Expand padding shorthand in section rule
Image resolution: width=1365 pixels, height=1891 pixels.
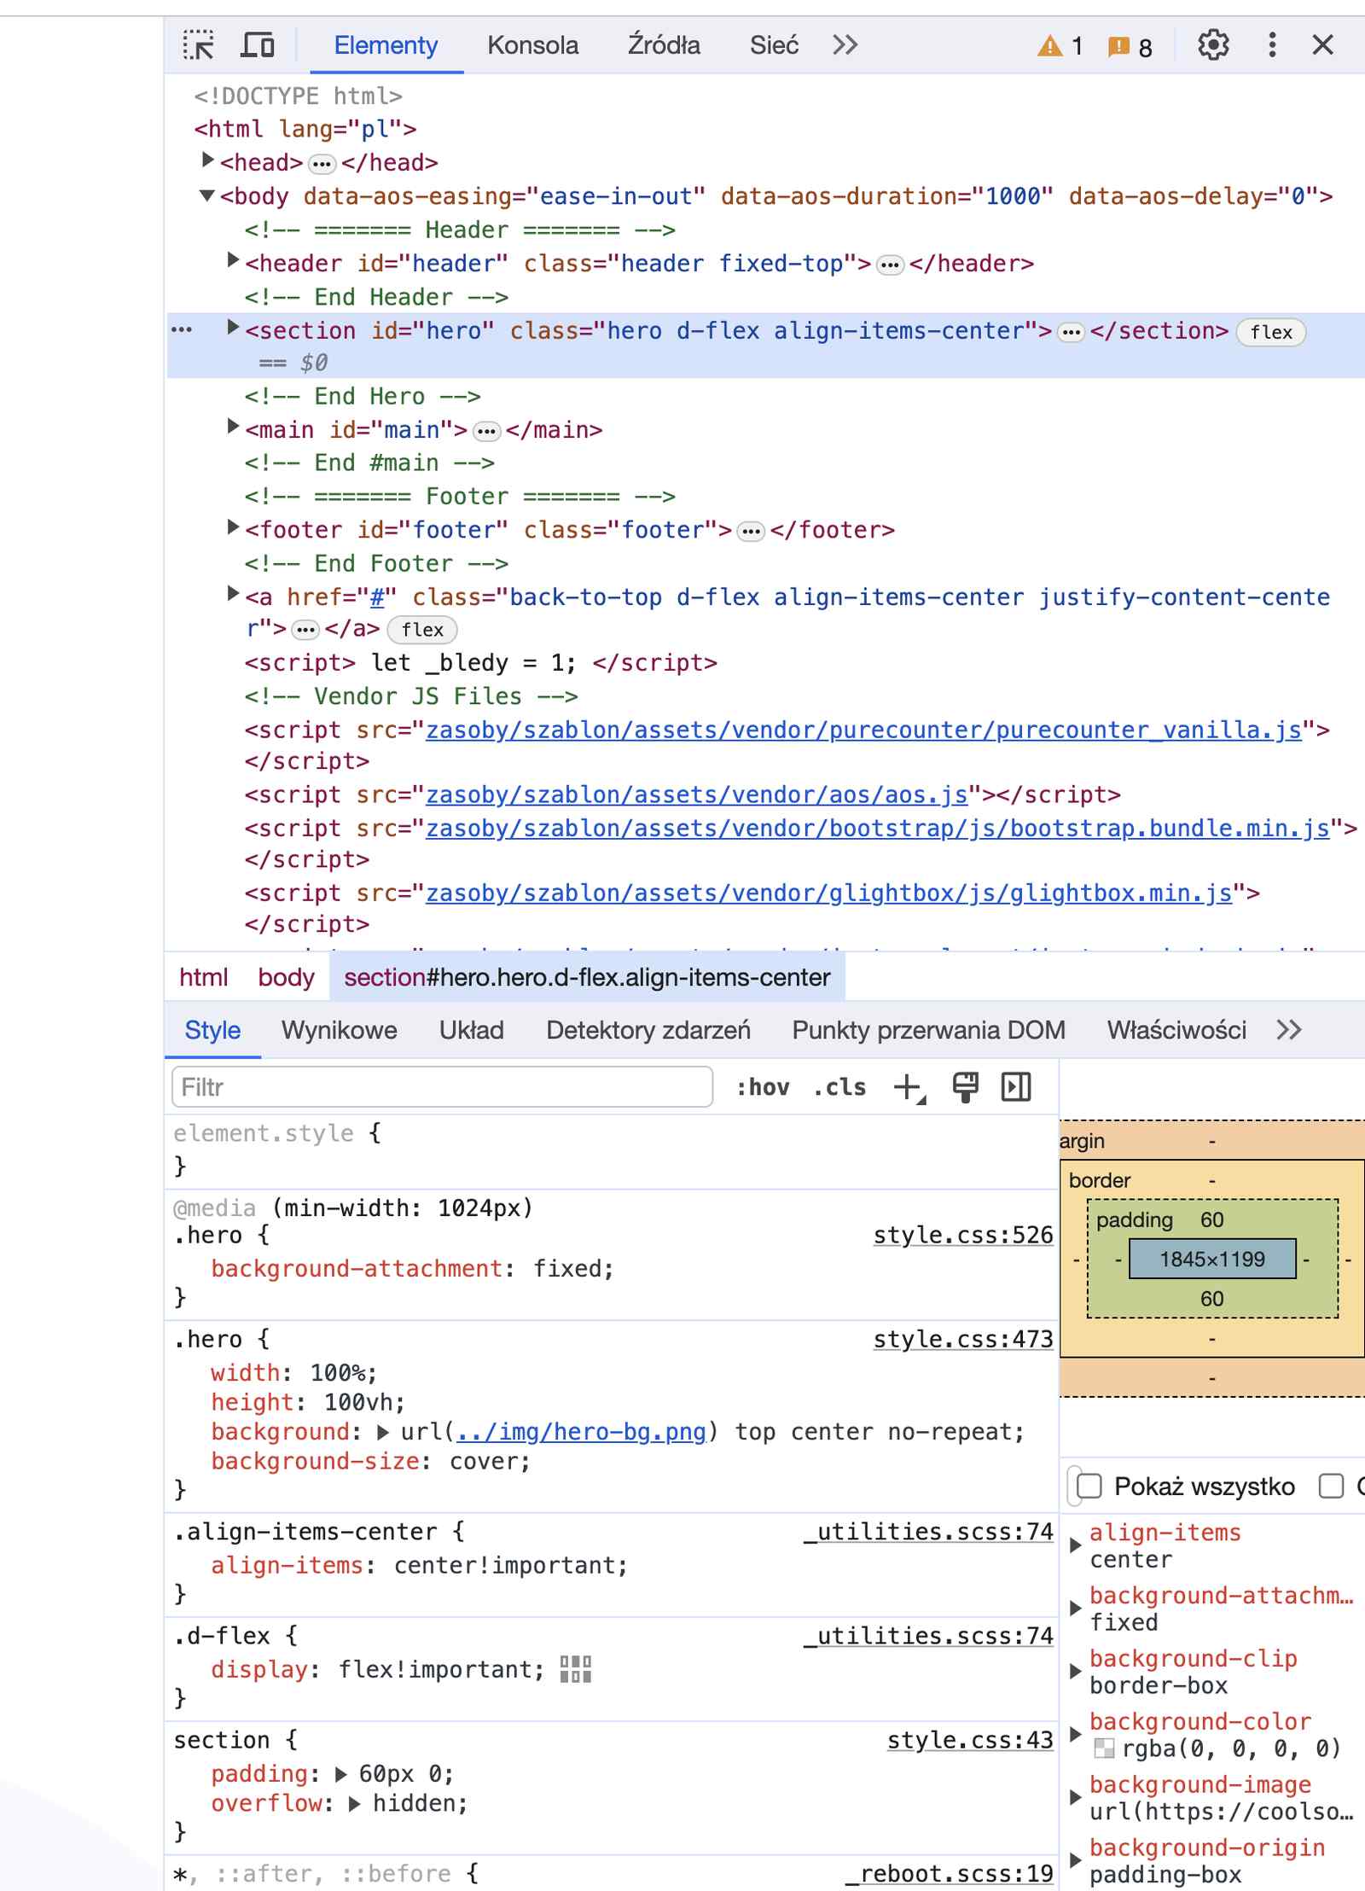[341, 1774]
